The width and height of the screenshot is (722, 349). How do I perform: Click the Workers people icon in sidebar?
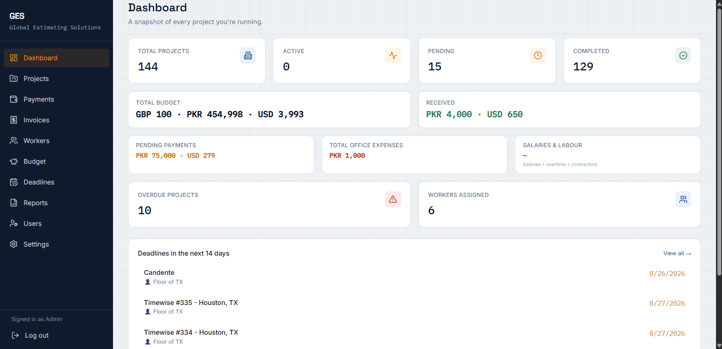tap(14, 141)
